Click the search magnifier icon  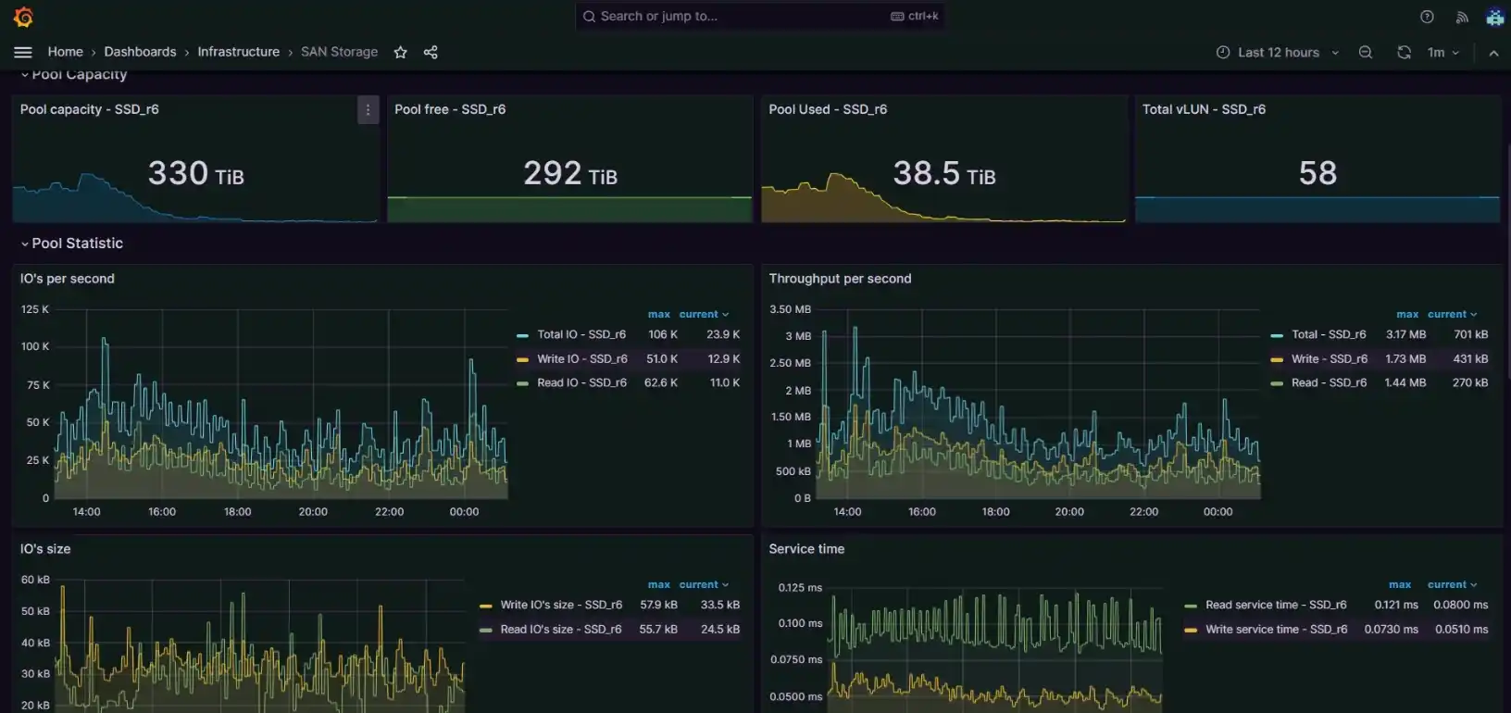click(x=589, y=16)
